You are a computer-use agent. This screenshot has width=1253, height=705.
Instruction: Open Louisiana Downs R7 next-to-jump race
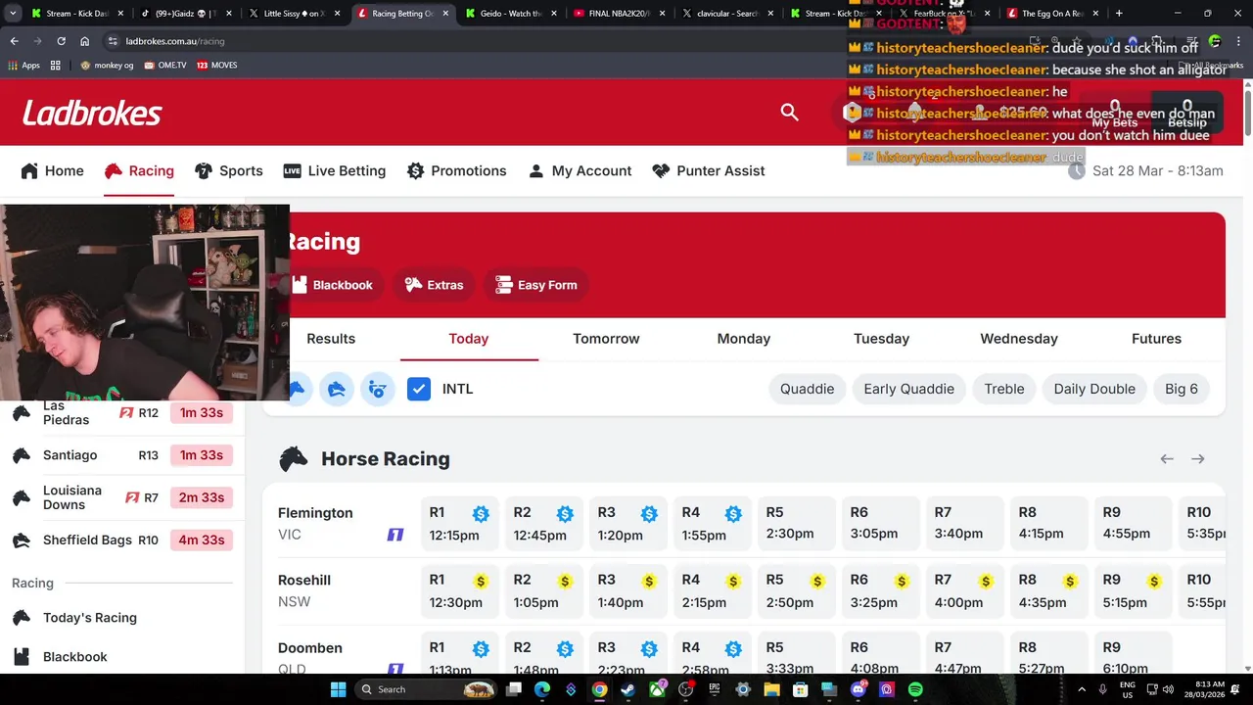(122, 497)
